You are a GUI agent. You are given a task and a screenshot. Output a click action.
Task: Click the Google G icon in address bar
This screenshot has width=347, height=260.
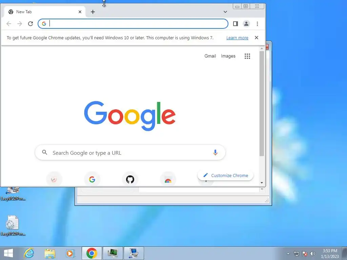coord(44,24)
